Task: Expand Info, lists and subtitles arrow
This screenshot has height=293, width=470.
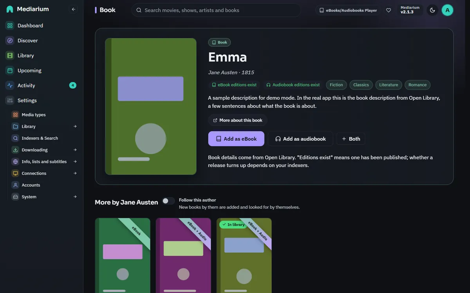Action: 75,162
